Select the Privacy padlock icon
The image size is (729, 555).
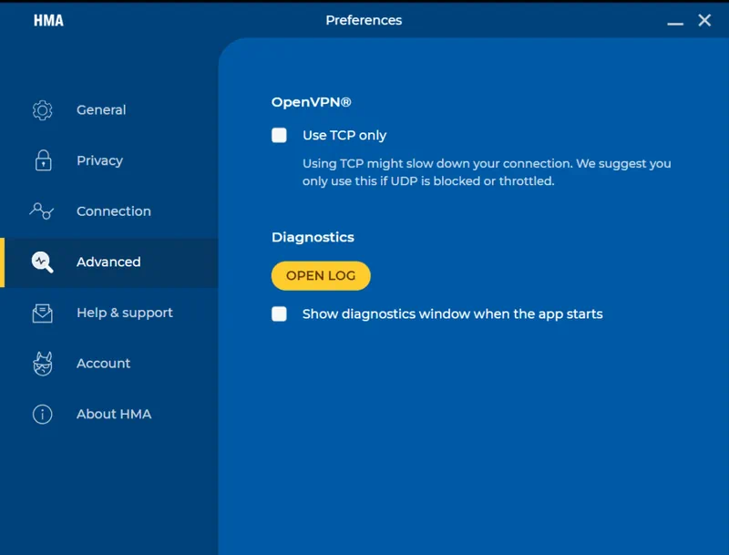click(x=42, y=160)
